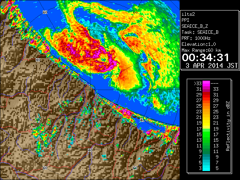
Task: Click the ">33" legend label
Action: pyautogui.click(x=198, y=84)
